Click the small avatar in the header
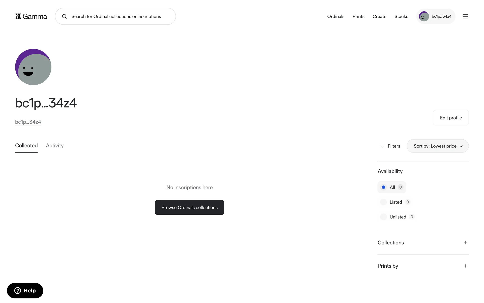Screen dimensions: 484x303 coord(424,16)
